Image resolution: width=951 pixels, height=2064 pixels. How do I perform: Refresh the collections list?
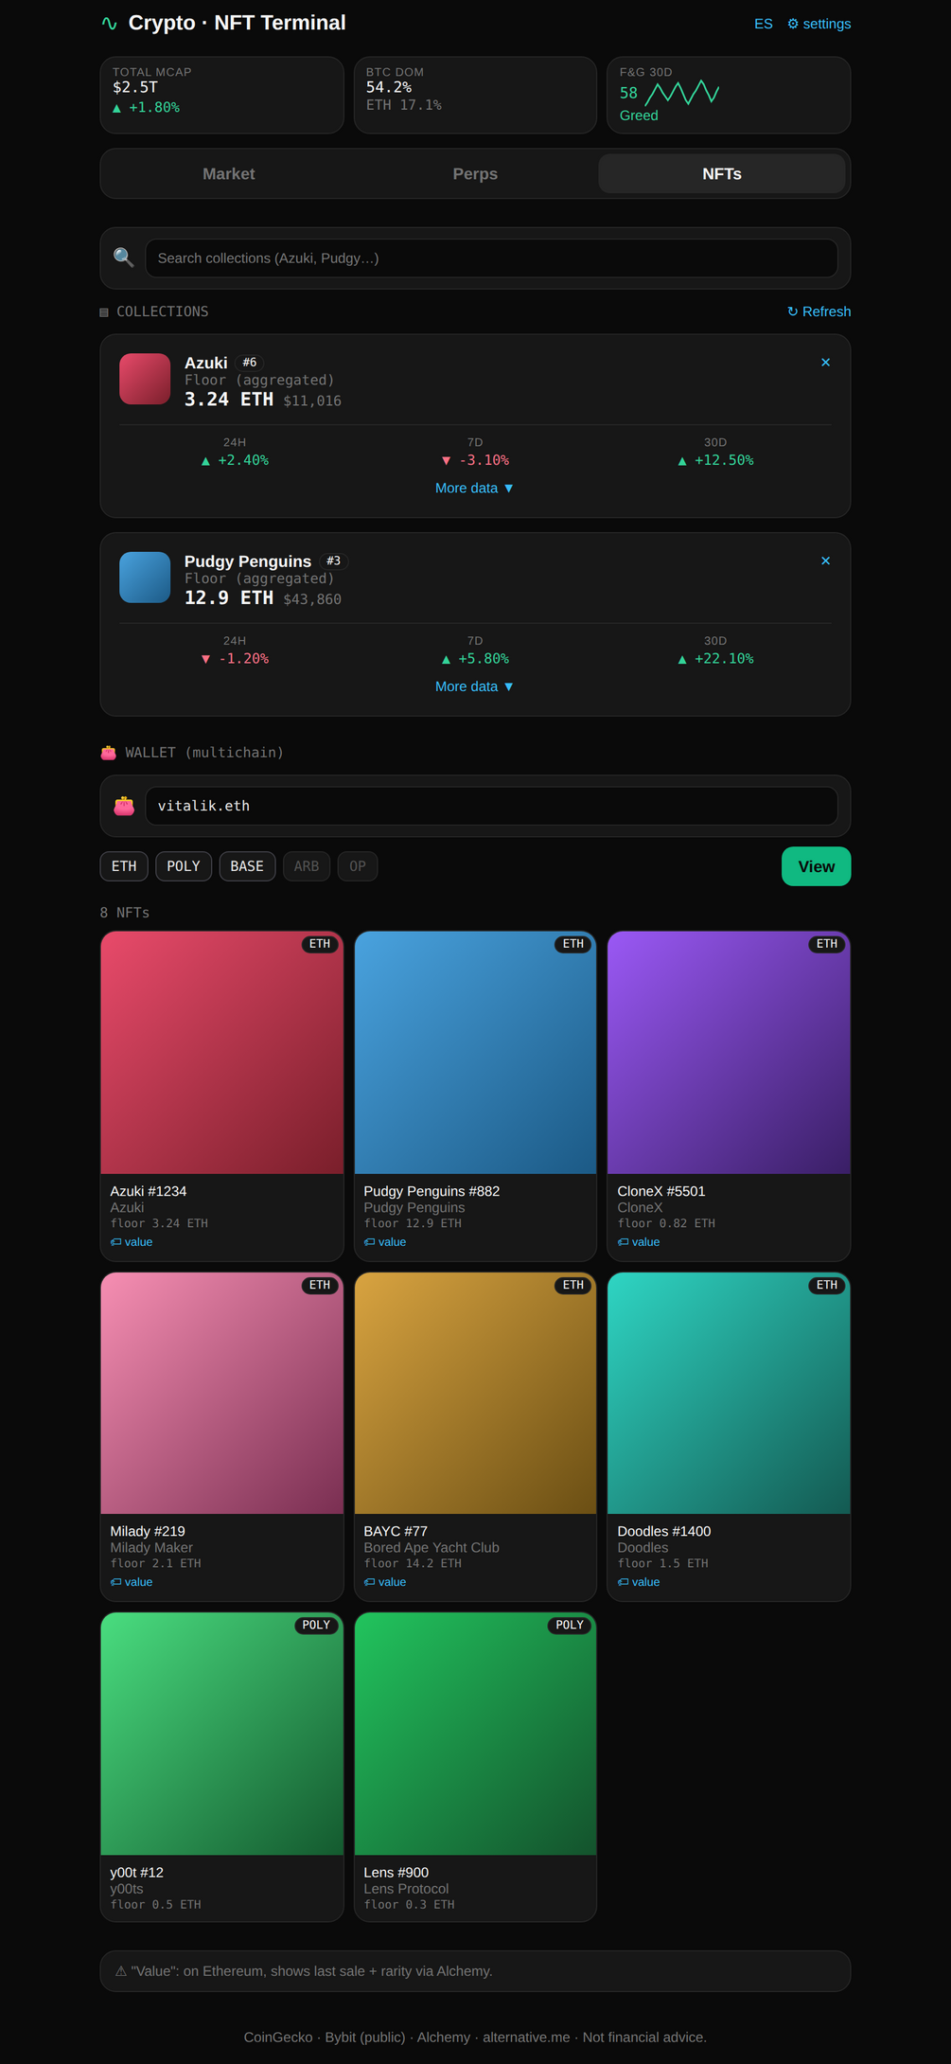[x=819, y=311]
